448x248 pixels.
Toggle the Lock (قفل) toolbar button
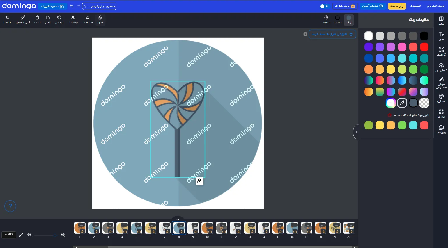[100, 20]
